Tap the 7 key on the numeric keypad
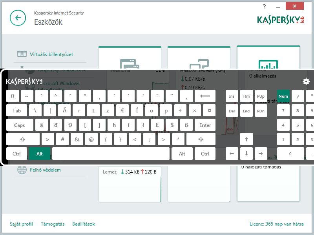The image size is (314, 235). (283, 110)
